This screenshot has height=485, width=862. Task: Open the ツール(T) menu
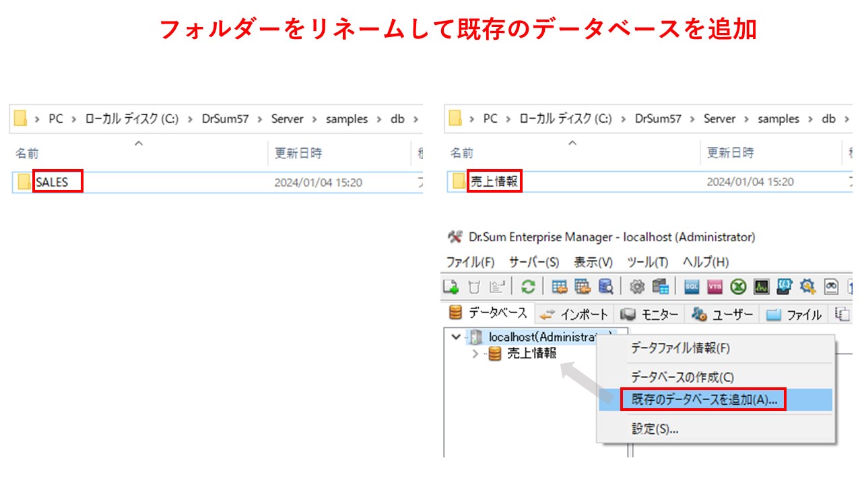coord(648,262)
